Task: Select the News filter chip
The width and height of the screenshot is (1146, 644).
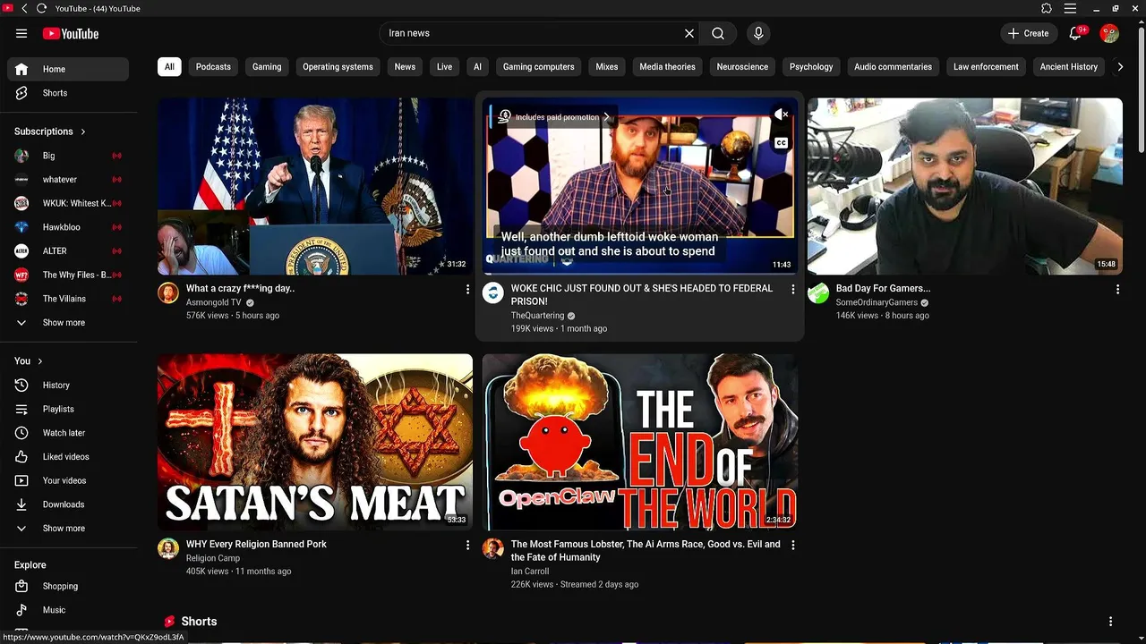Action: click(x=405, y=66)
